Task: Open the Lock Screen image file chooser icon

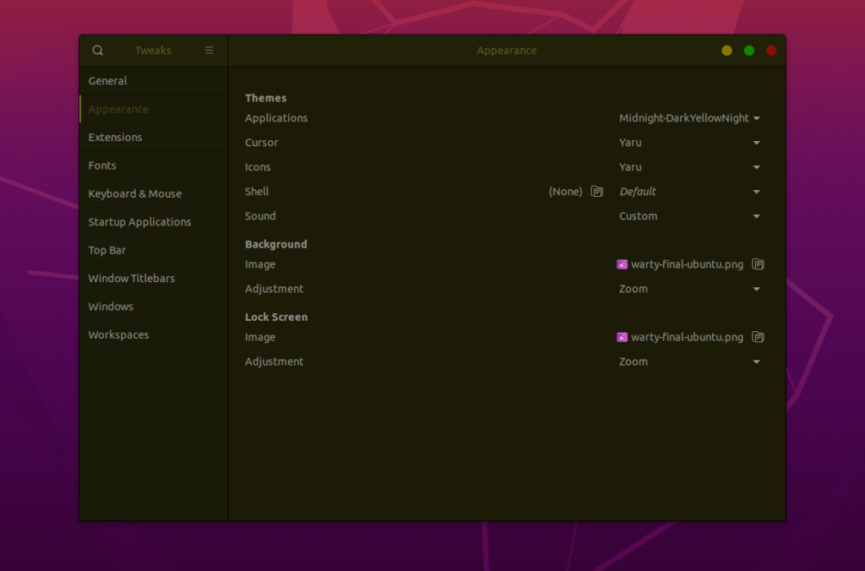Action: click(758, 336)
